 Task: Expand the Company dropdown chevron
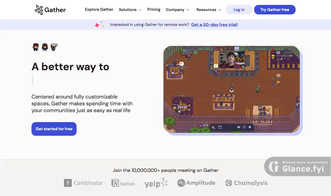[188, 10]
